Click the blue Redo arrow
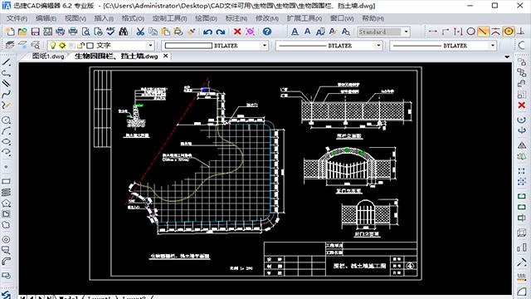The image size is (531, 299). point(221,32)
